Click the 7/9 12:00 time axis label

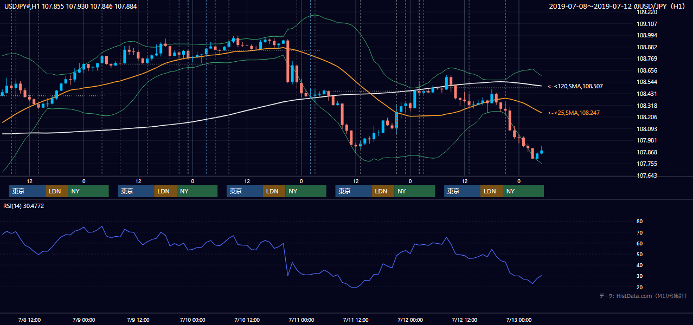point(138,320)
